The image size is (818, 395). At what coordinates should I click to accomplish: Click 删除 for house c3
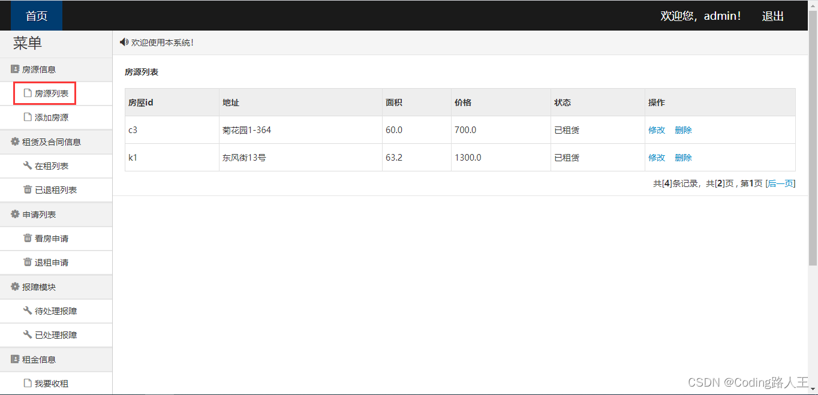683,130
